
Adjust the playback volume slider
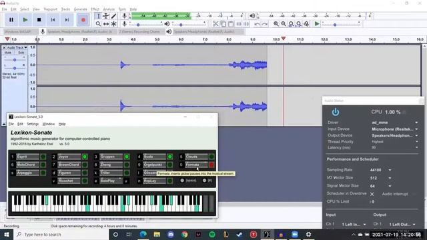[x=188, y=25]
